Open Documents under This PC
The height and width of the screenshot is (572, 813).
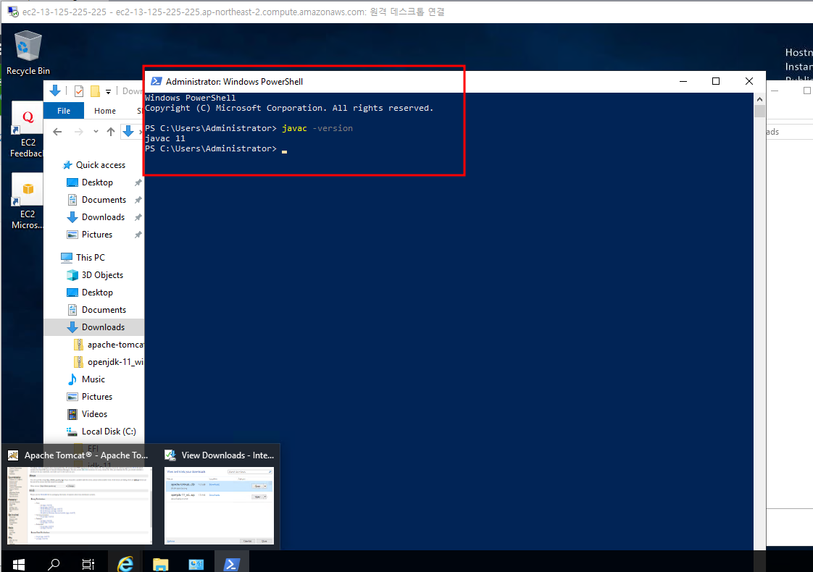(96, 309)
